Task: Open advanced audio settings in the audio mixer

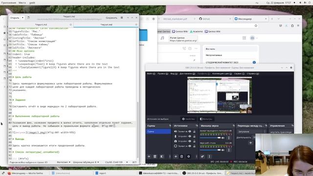Action: tap(202, 156)
